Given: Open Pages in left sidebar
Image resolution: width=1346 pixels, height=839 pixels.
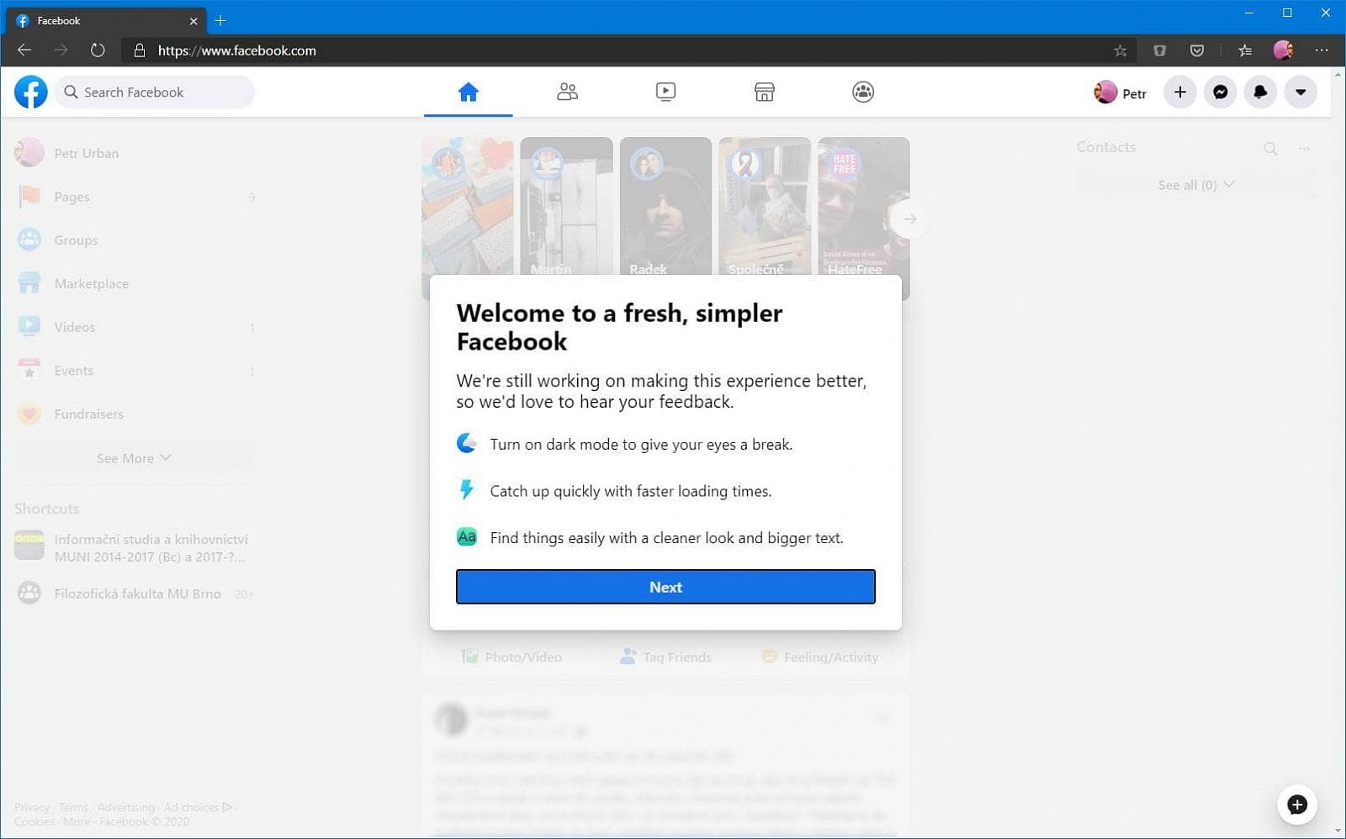Looking at the screenshot, I should click(x=135, y=197).
